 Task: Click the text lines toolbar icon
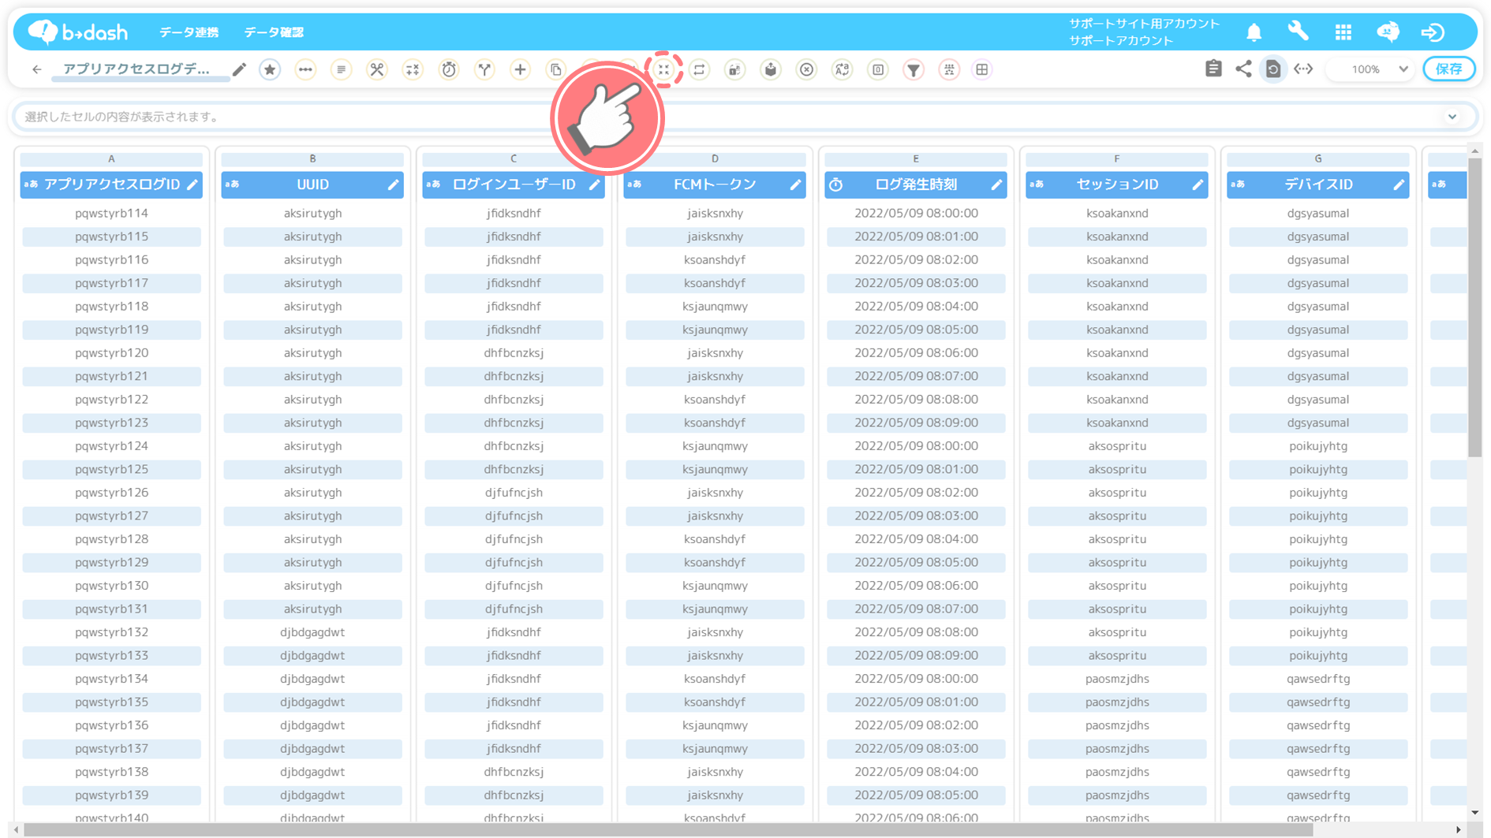tap(341, 69)
